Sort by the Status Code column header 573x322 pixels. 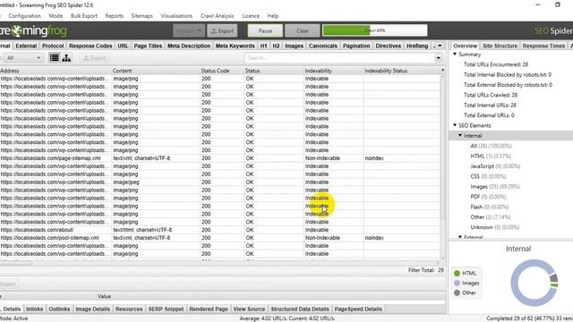pos(222,71)
